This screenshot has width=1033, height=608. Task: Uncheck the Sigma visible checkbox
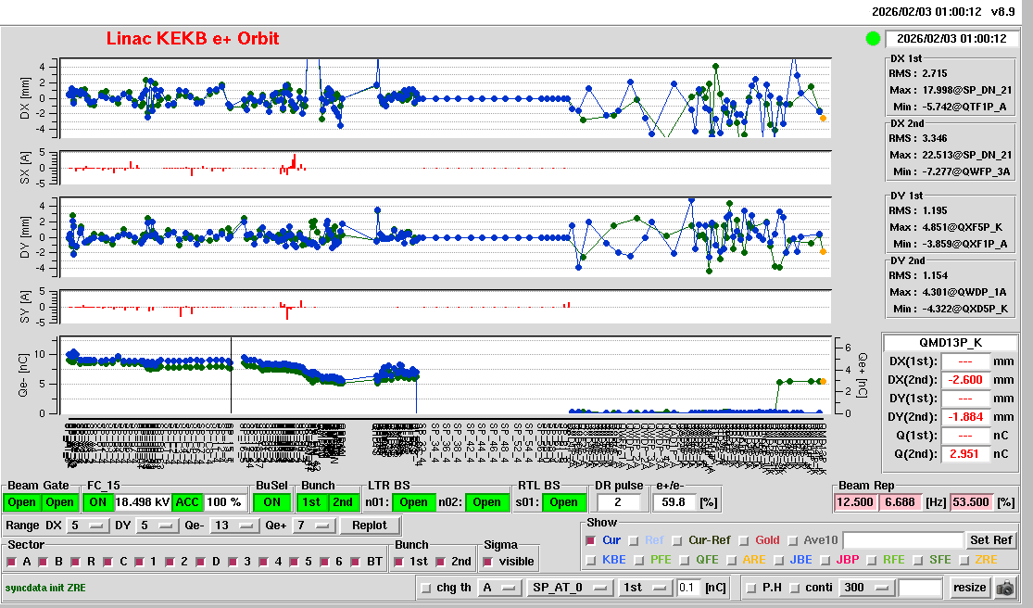point(489,562)
